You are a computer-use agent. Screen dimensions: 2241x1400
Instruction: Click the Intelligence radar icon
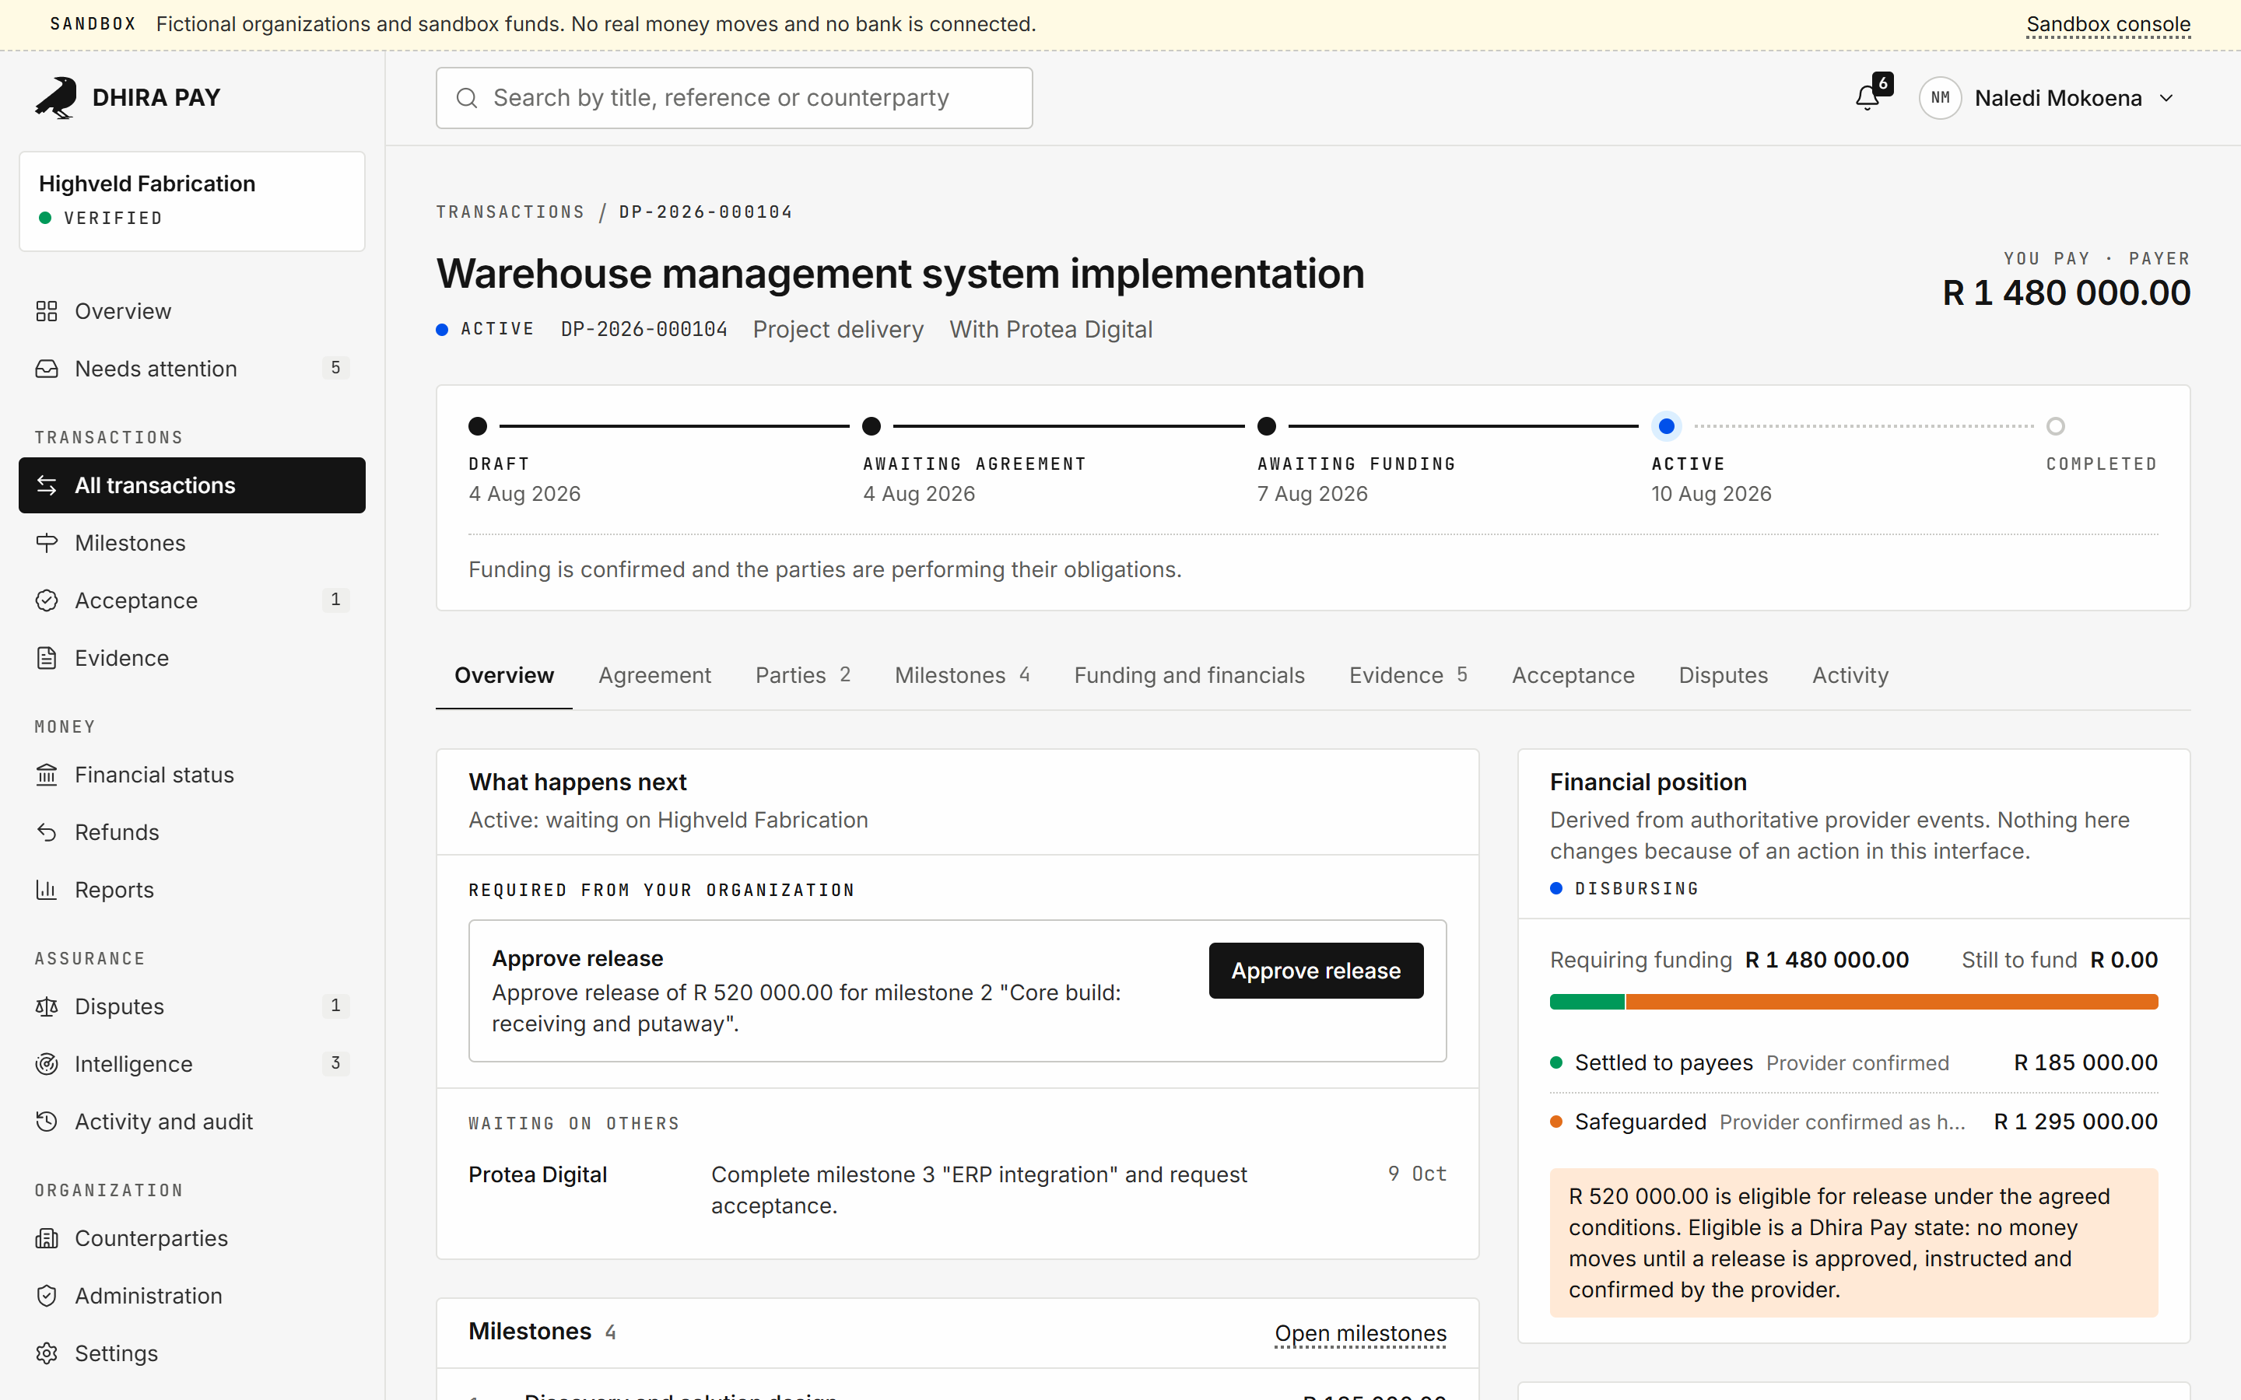(x=47, y=1063)
